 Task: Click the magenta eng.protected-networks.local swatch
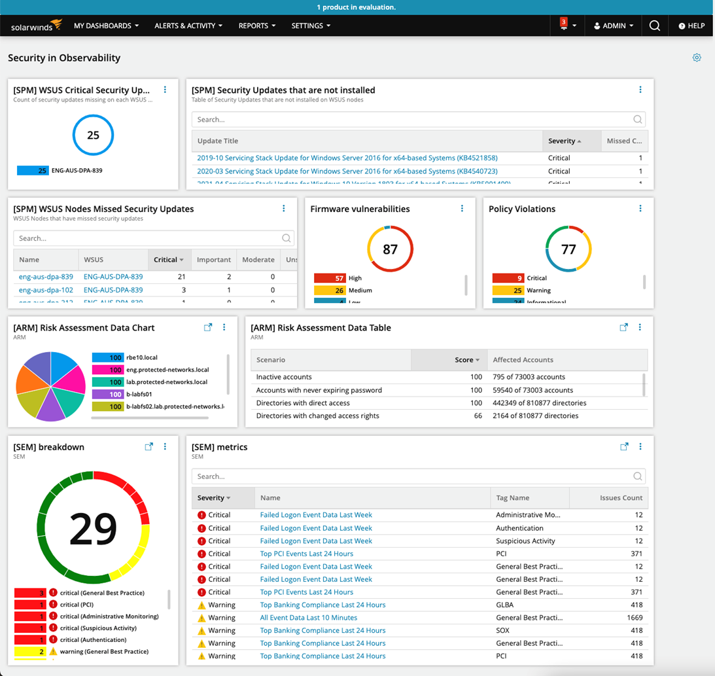point(108,370)
